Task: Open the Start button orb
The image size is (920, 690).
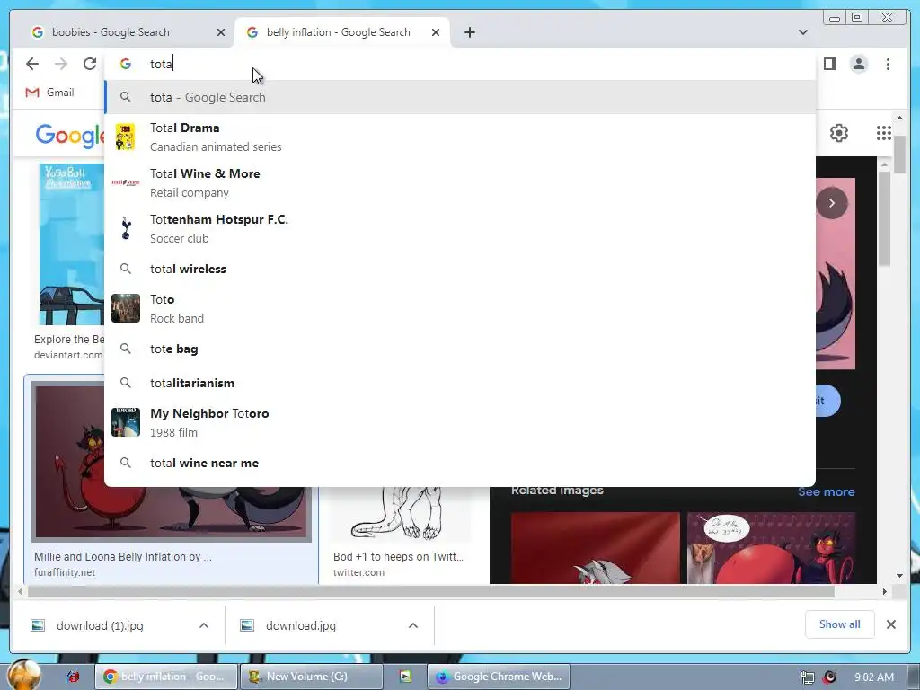Action: [24, 675]
